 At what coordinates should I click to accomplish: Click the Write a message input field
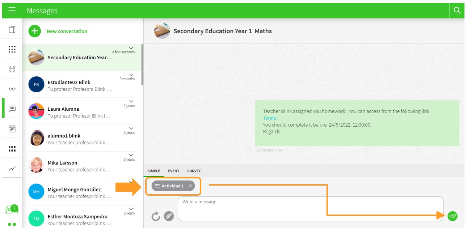pyautogui.click(x=310, y=209)
